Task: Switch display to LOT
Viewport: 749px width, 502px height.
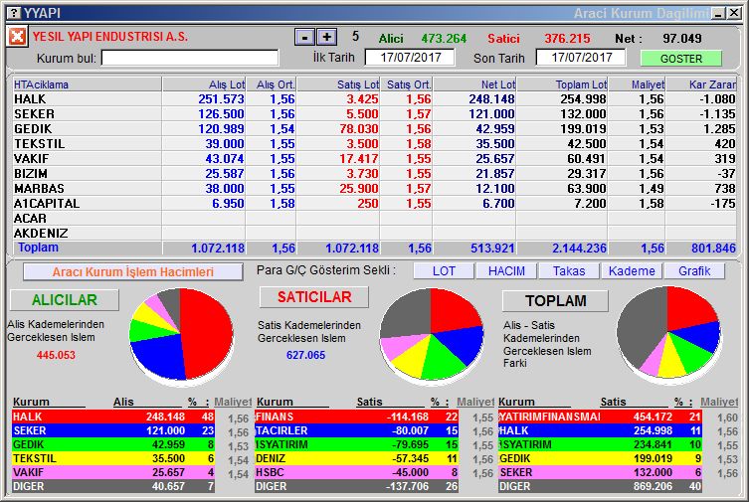Action: [x=444, y=271]
